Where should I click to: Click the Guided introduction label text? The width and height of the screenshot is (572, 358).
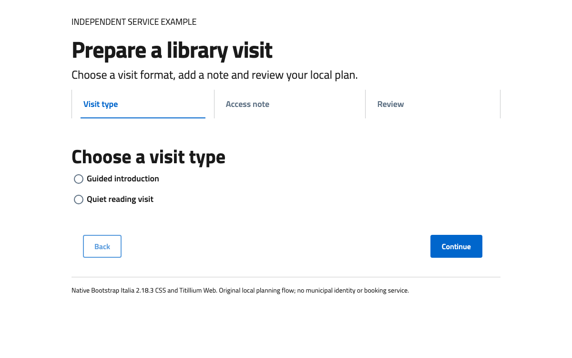tap(123, 179)
